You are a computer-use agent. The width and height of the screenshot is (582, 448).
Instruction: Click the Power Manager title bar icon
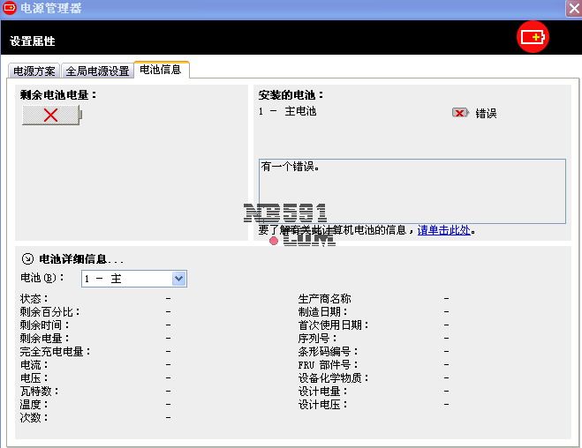[x=9, y=9]
